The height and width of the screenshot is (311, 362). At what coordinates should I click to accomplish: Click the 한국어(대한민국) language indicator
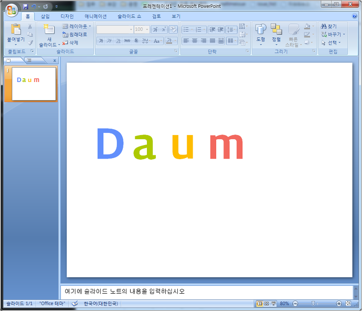click(101, 304)
